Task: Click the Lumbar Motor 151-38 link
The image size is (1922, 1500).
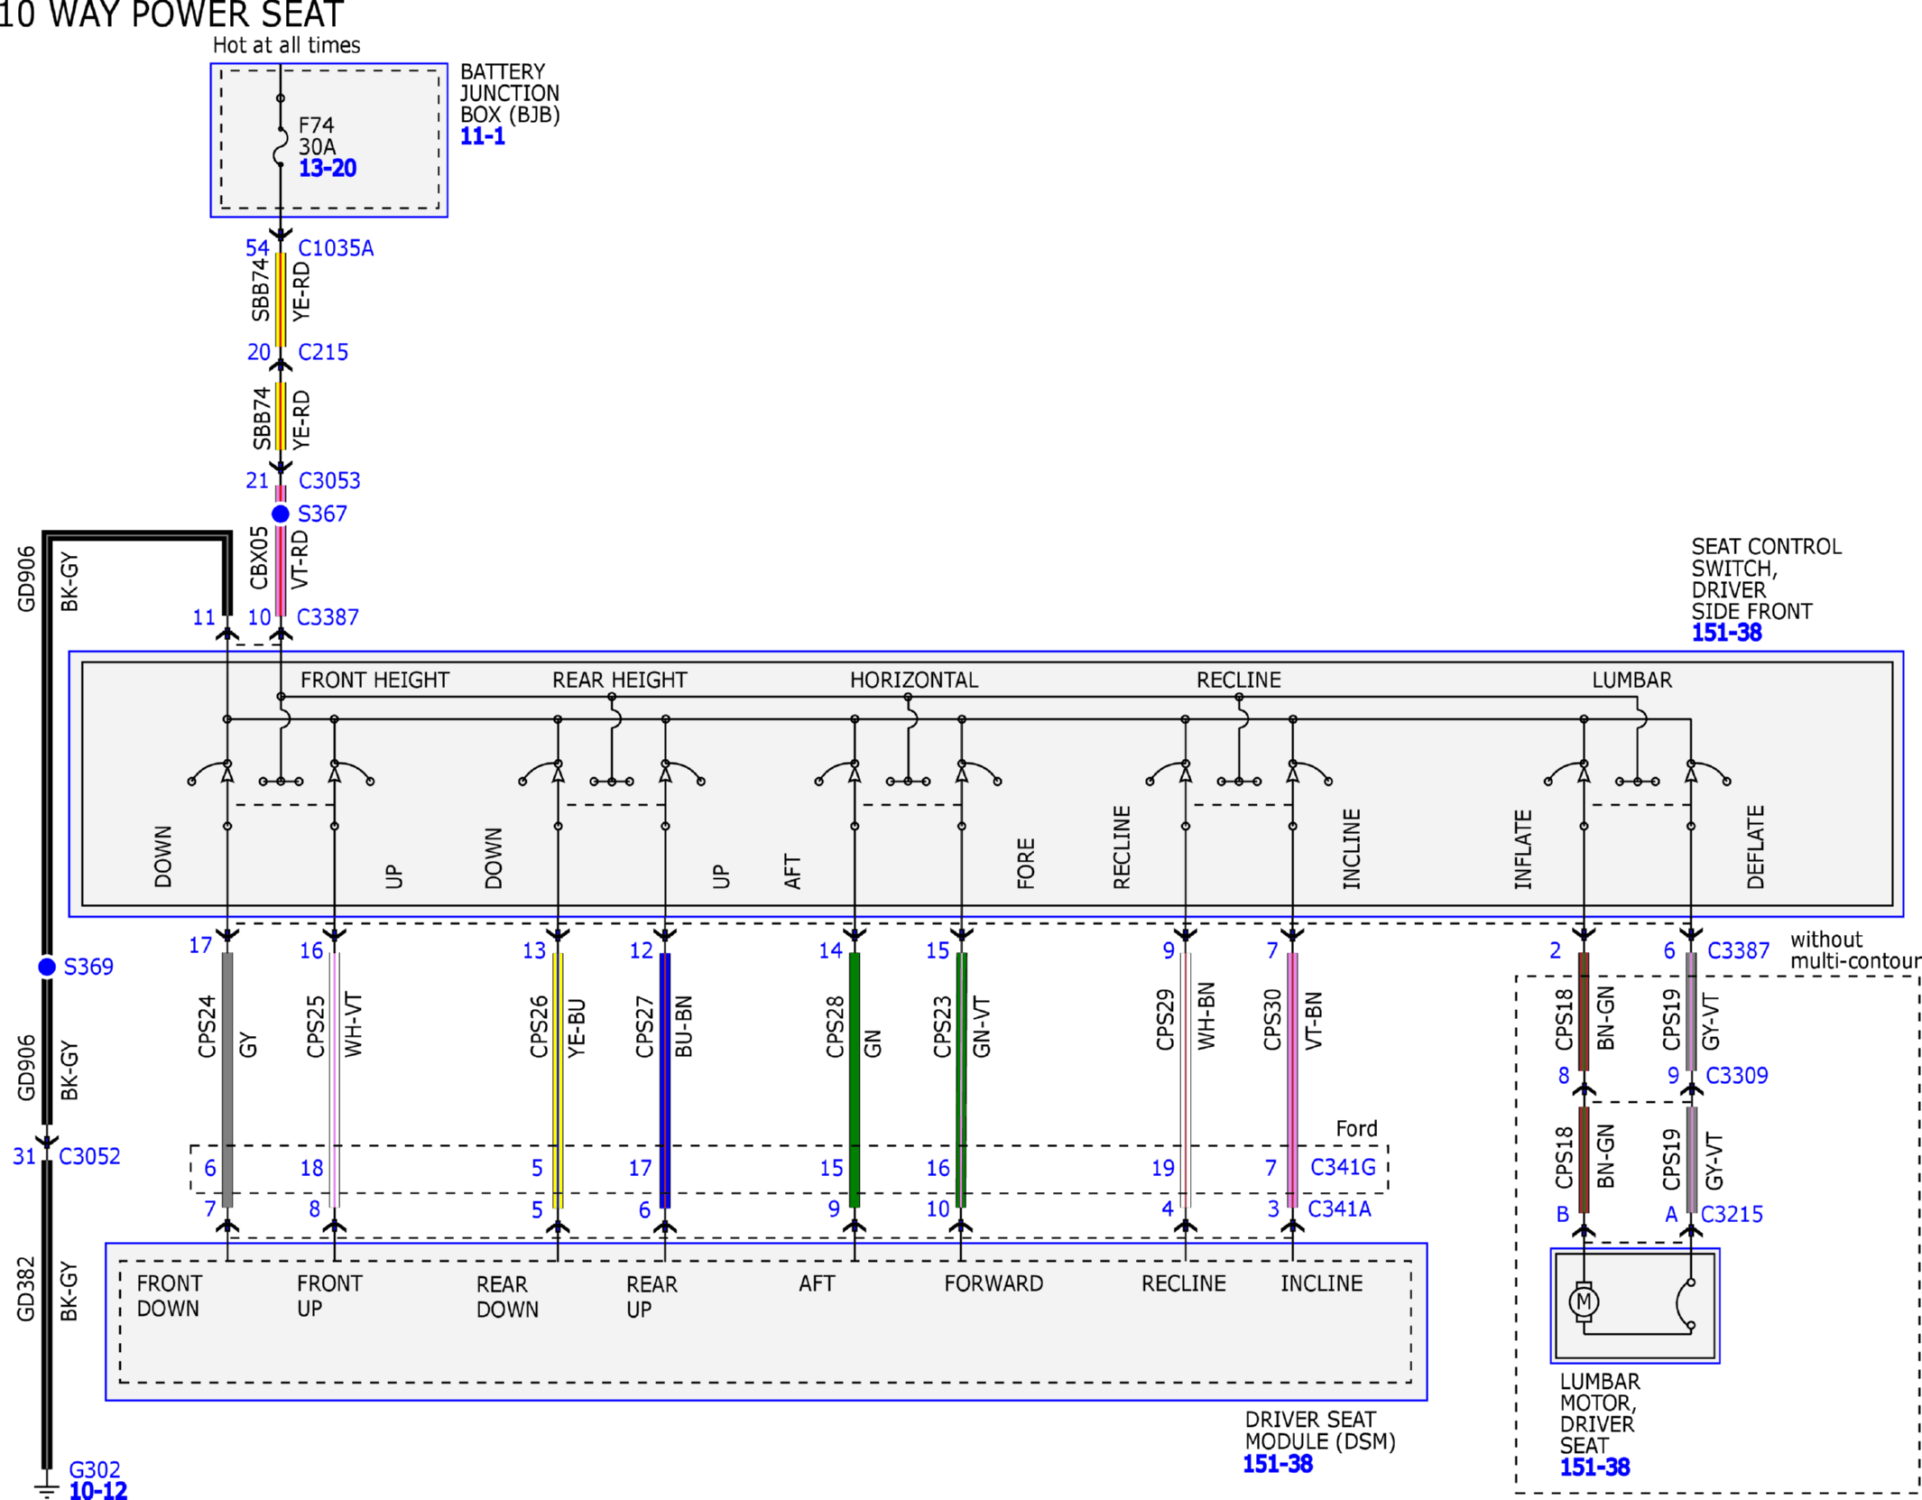Action: coord(1594,1467)
